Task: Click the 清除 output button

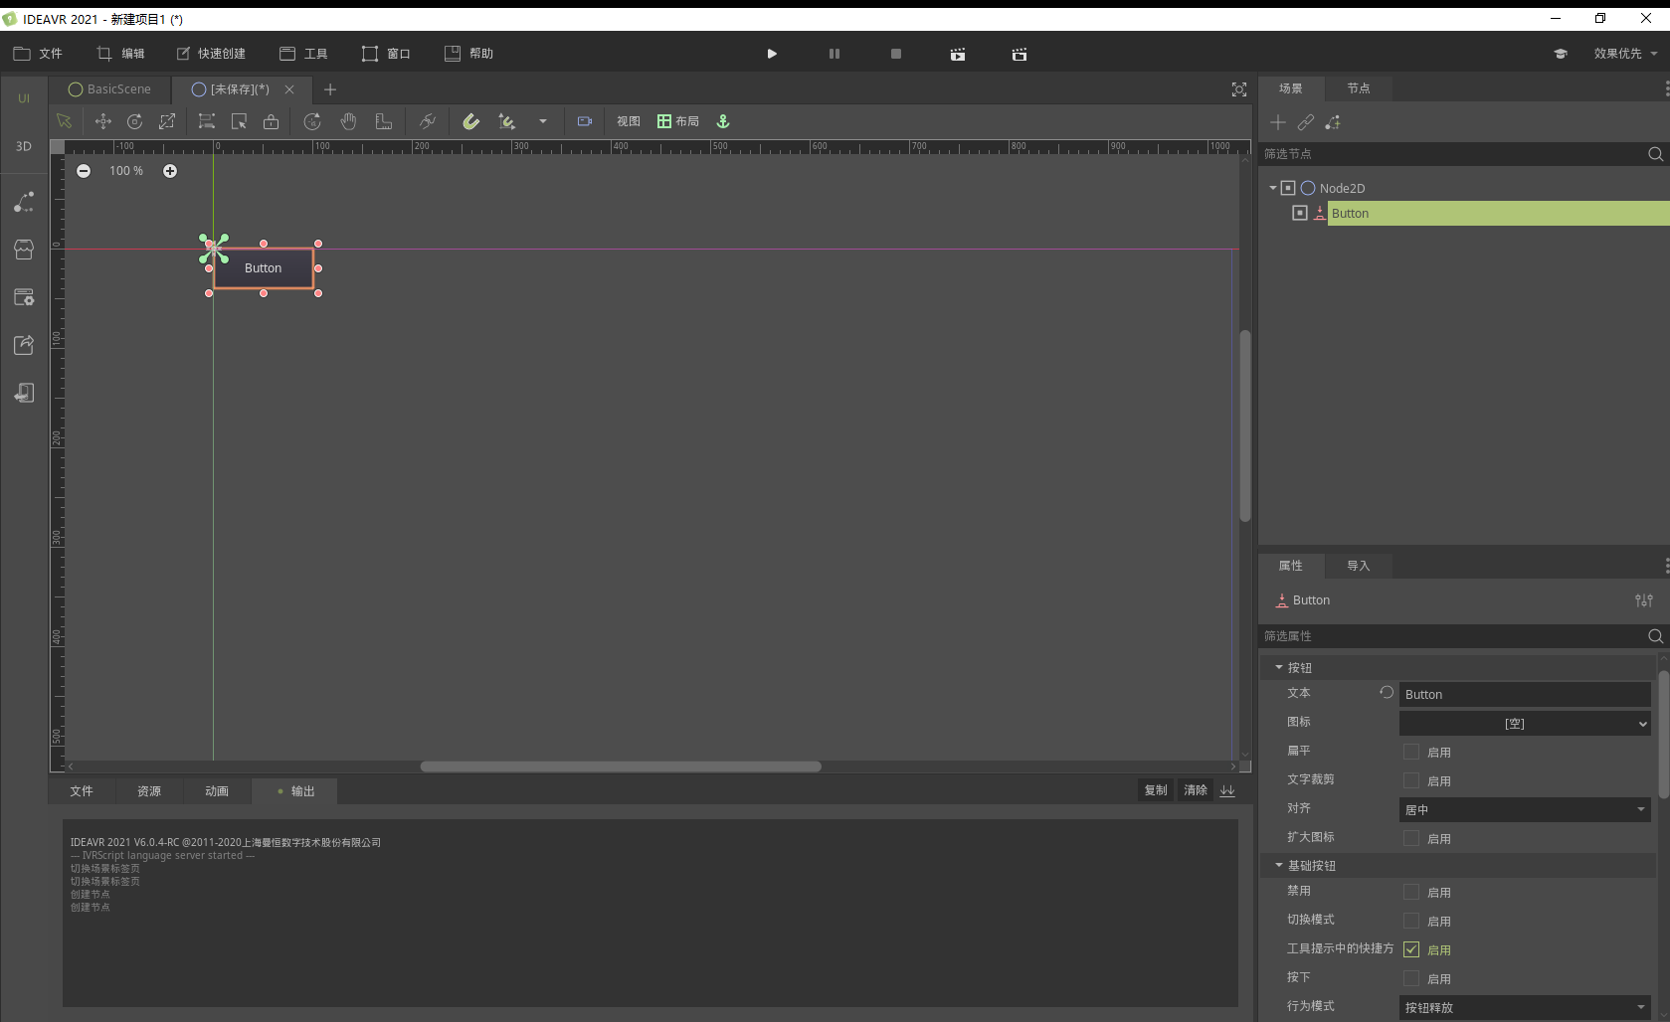Action: [x=1196, y=790]
